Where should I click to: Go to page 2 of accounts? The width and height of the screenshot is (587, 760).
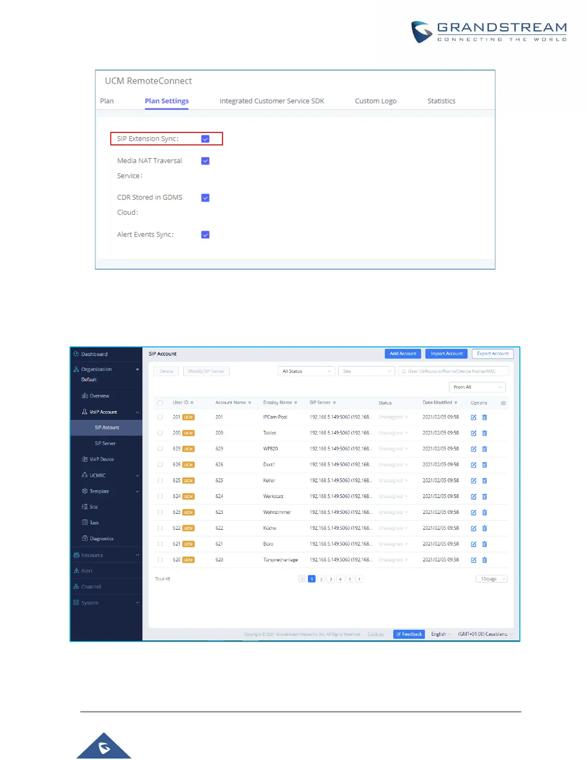click(321, 579)
